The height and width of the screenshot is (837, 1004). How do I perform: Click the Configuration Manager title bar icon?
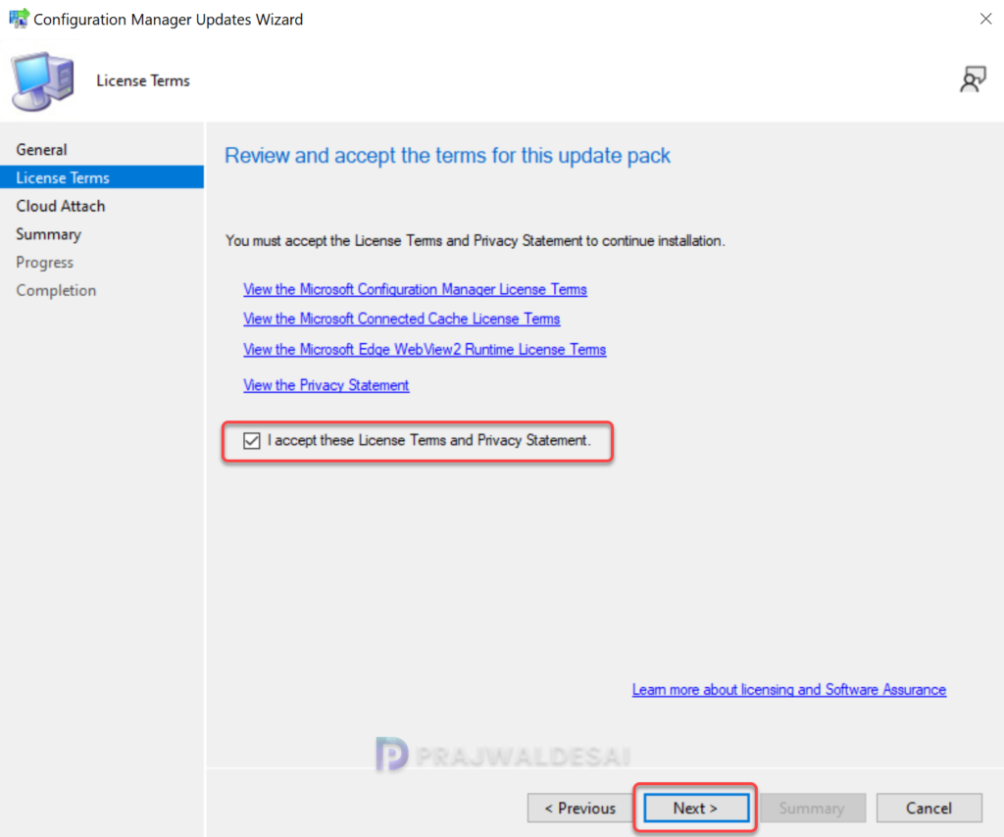[x=19, y=19]
